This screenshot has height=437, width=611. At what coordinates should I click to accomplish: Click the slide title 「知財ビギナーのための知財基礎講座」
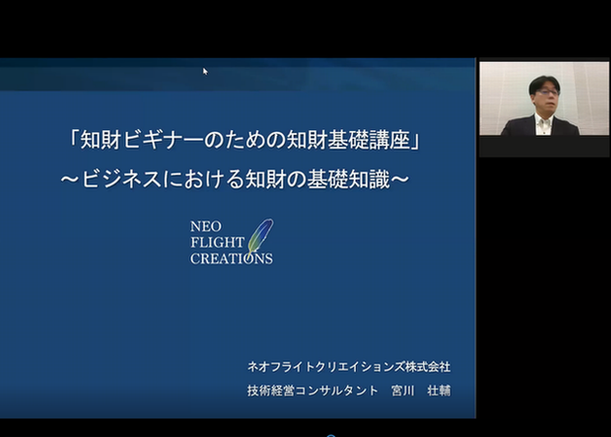coord(244,140)
